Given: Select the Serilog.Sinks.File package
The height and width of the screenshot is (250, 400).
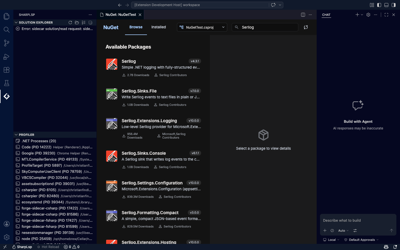Looking at the screenshot, I should click(154, 97).
